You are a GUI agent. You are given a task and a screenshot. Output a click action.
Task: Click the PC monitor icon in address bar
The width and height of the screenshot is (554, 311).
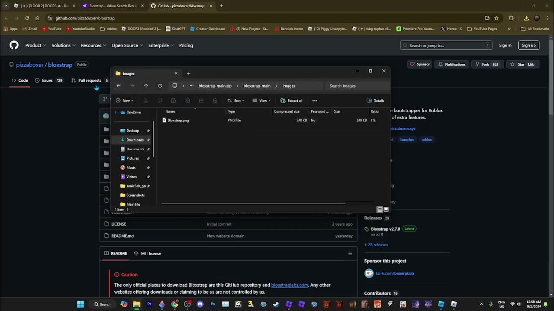click(x=174, y=86)
